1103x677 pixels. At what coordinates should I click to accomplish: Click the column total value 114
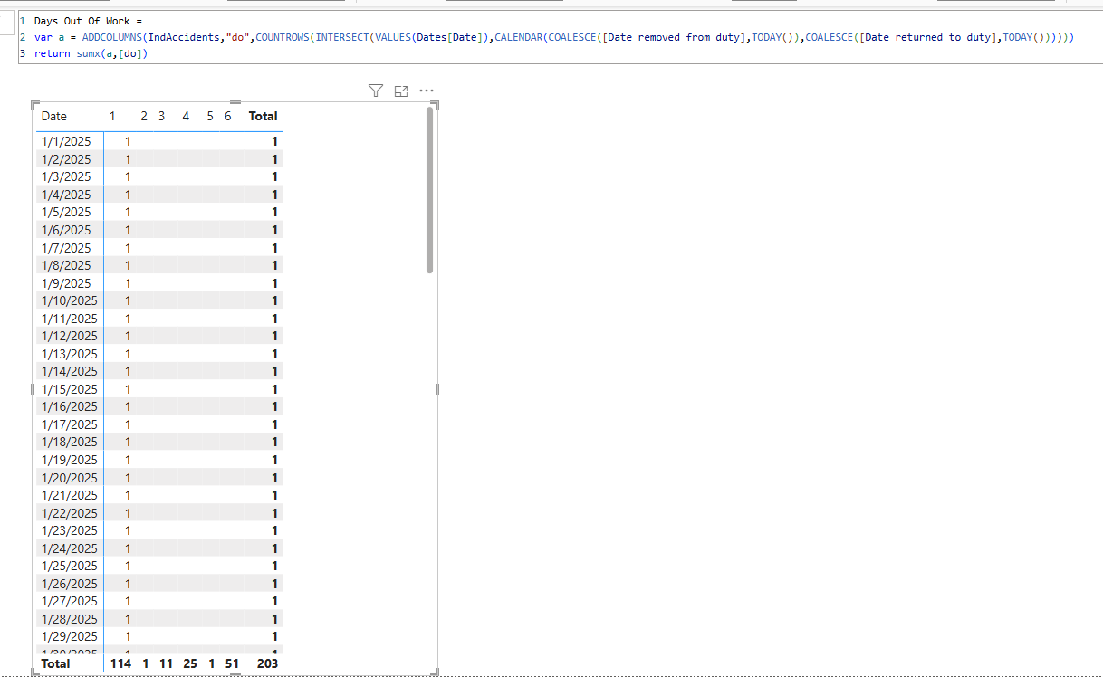click(120, 663)
